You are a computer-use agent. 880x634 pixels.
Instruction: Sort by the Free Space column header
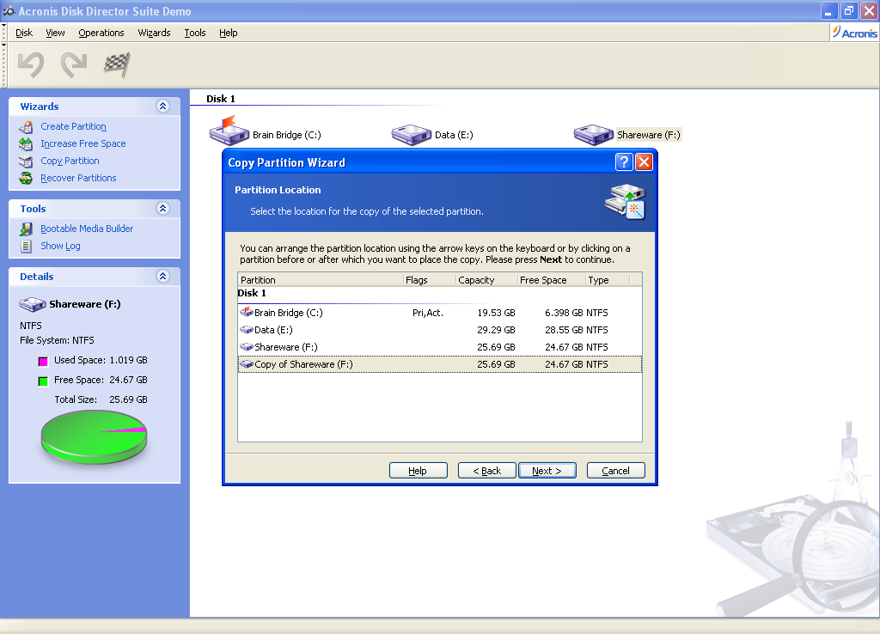(552, 280)
